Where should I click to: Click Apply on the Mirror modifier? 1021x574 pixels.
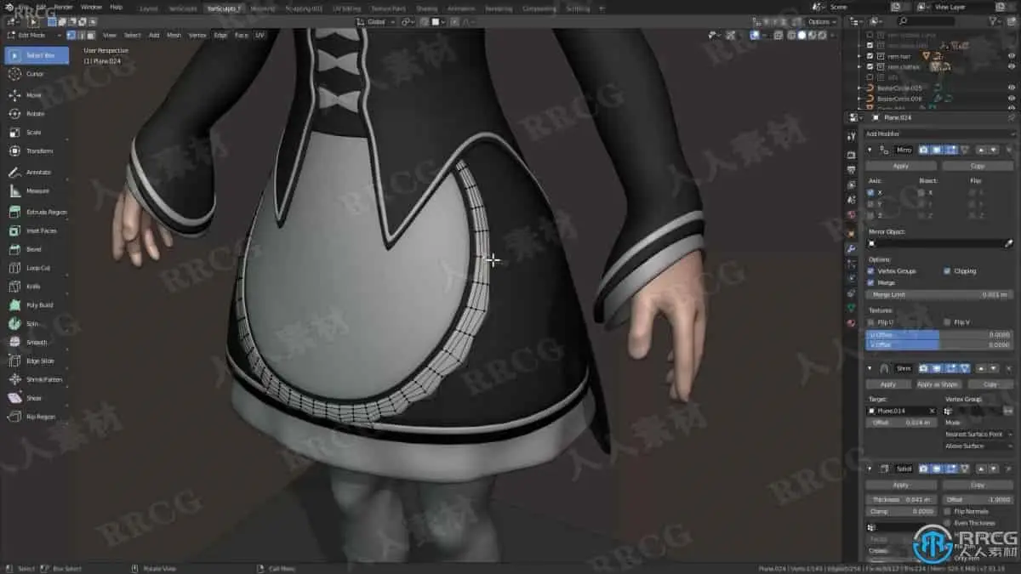tap(900, 166)
